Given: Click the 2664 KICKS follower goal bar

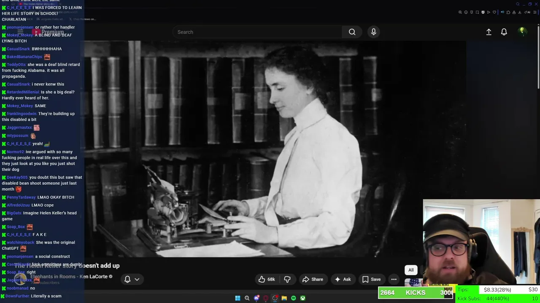Looking at the screenshot, I should [416, 292].
